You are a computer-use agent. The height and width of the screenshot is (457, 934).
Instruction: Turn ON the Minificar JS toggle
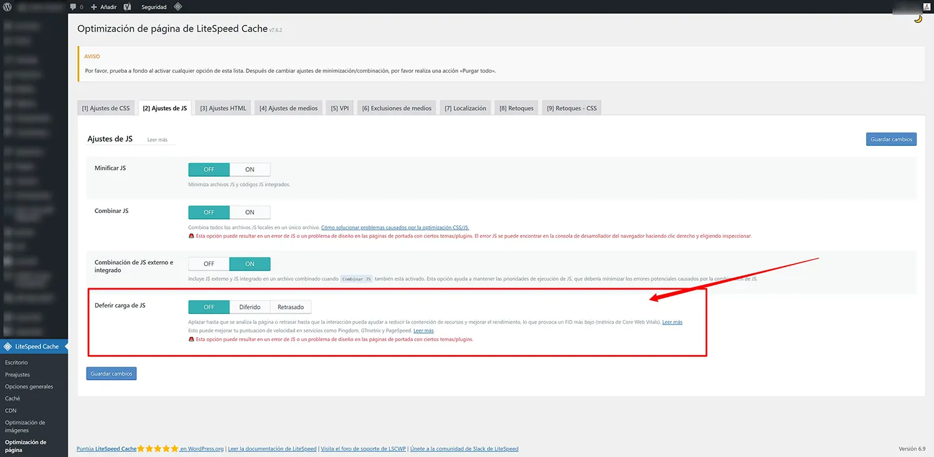pyautogui.click(x=250, y=169)
